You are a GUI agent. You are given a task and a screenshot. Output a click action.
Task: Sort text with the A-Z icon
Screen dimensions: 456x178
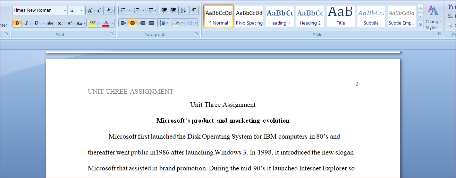[183, 10]
